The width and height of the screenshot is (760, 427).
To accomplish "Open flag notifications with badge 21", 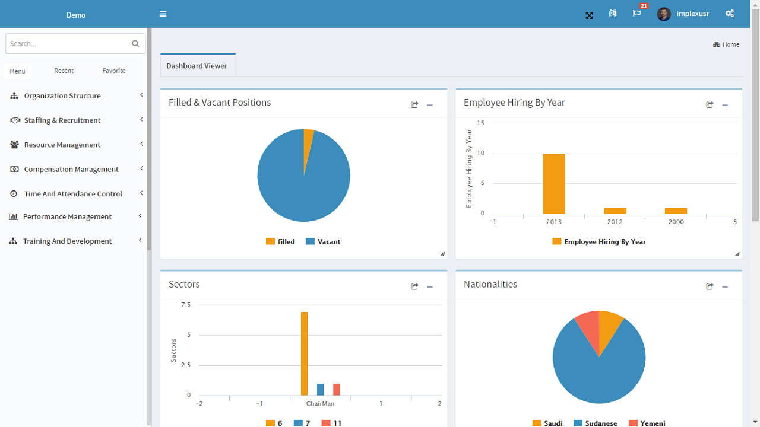I will [637, 14].
